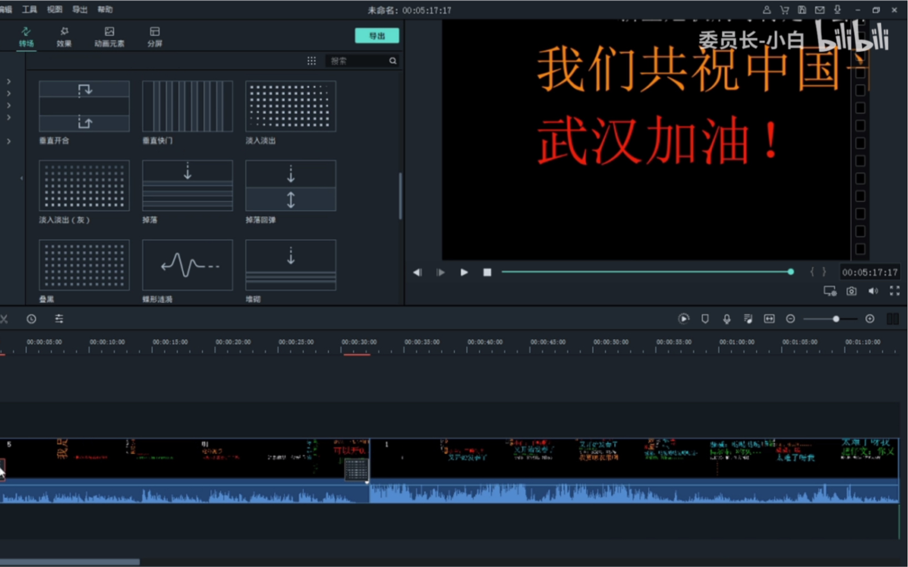
Task: Expand the second category chevron in sidebar
Action: (x=9, y=94)
